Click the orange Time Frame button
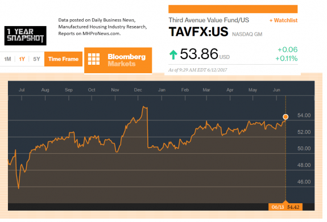Screen dimensions: 327x222 (x=63, y=59)
